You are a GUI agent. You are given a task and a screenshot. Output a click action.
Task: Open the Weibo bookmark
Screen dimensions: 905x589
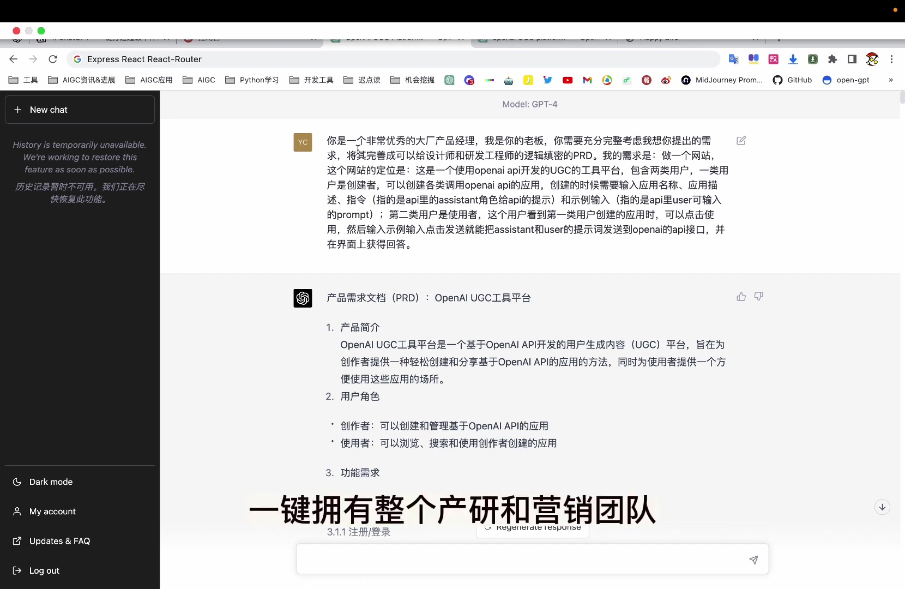click(666, 80)
